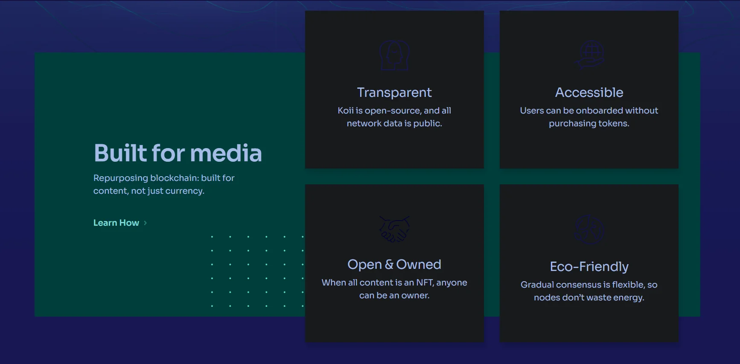Click the 'Koii is open-source' description
The width and height of the screenshot is (740, 364).
(394, 117)
